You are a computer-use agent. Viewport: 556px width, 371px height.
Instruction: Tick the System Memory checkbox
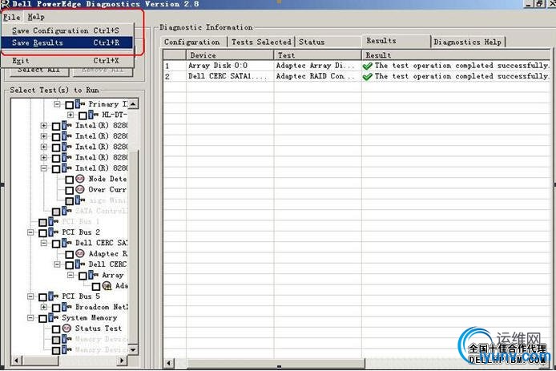[x=43, y=318]
